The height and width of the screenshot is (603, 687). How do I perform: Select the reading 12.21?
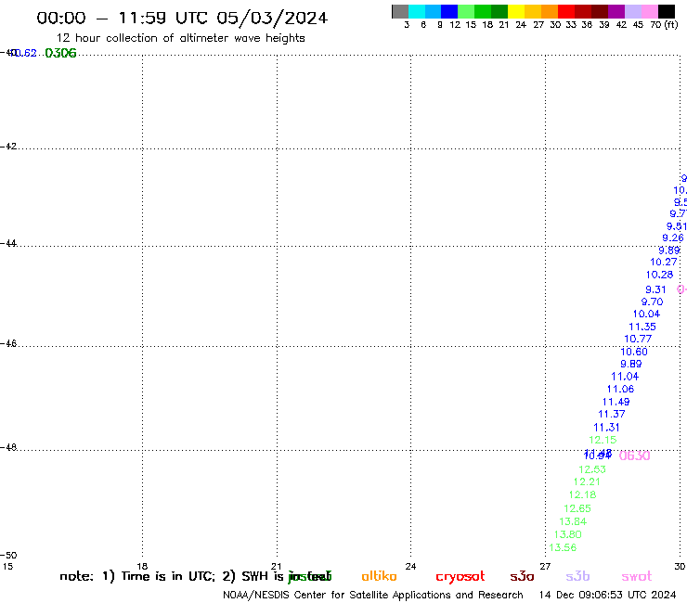coord(587,481)
